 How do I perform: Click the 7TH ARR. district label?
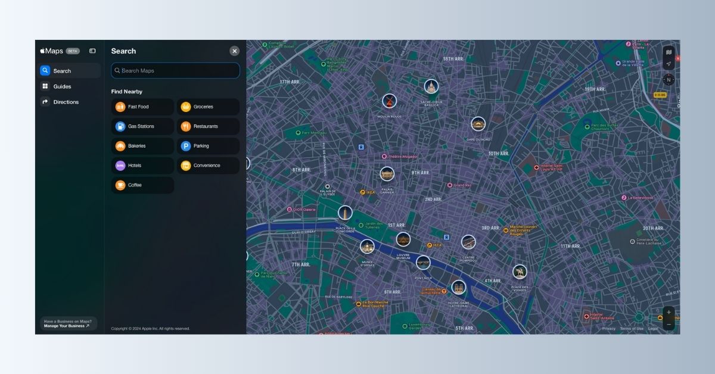point(301,264)
